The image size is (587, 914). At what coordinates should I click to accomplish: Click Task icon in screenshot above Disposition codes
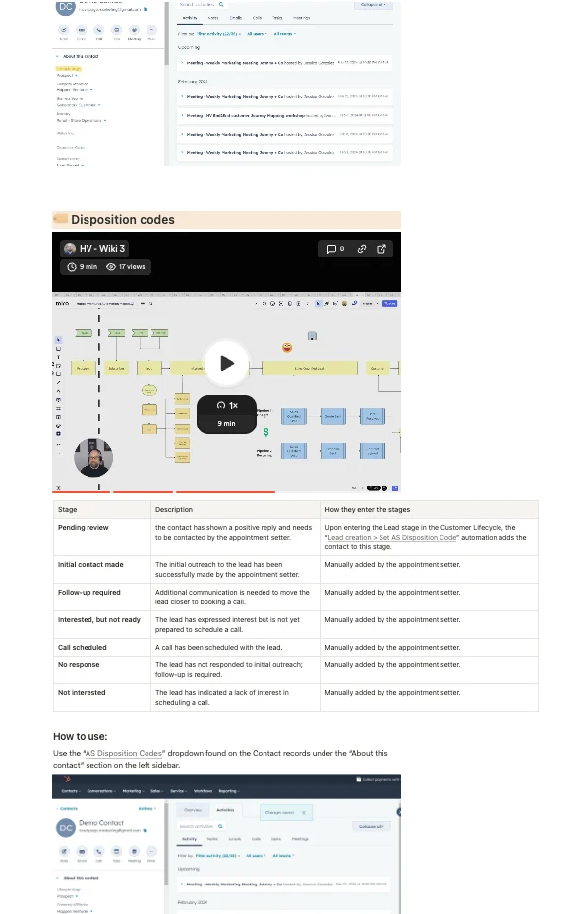coord(117,29)
